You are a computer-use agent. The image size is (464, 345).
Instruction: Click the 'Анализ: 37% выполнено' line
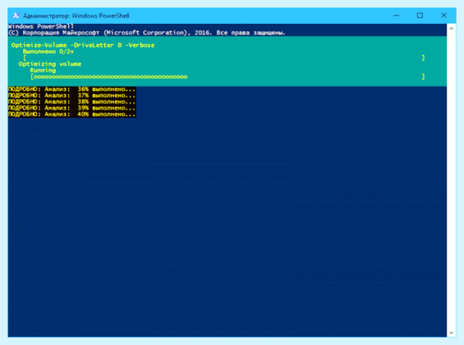click(72, 96)
